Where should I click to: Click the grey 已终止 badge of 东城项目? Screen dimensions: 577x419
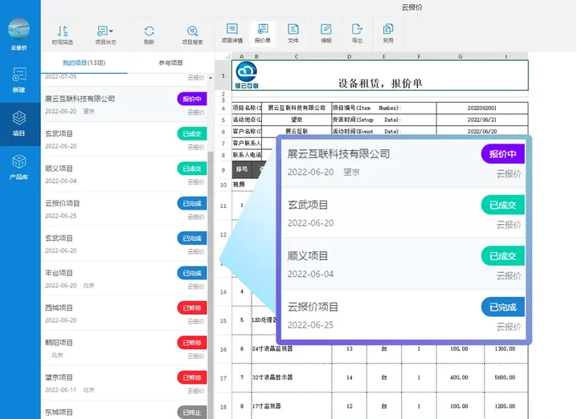192,412
